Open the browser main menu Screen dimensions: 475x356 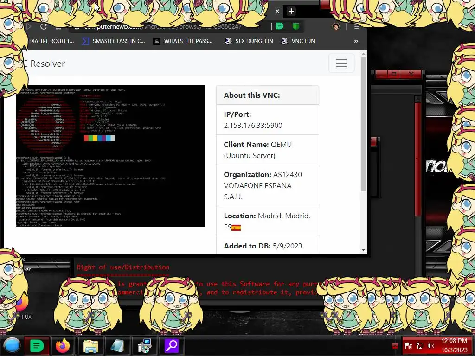click(x=357, y=26)
